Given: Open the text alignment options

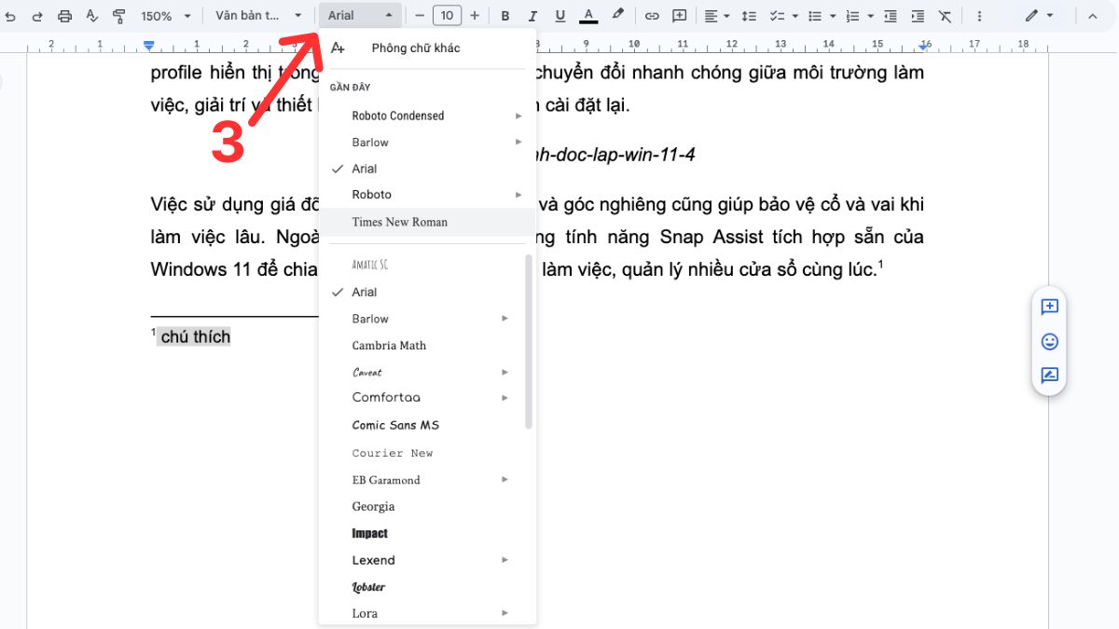Looking at the screenshot, I should [716, 16].
